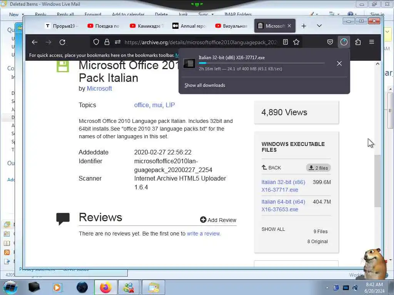Close the Microsoft archive tab

pos(289,26)
